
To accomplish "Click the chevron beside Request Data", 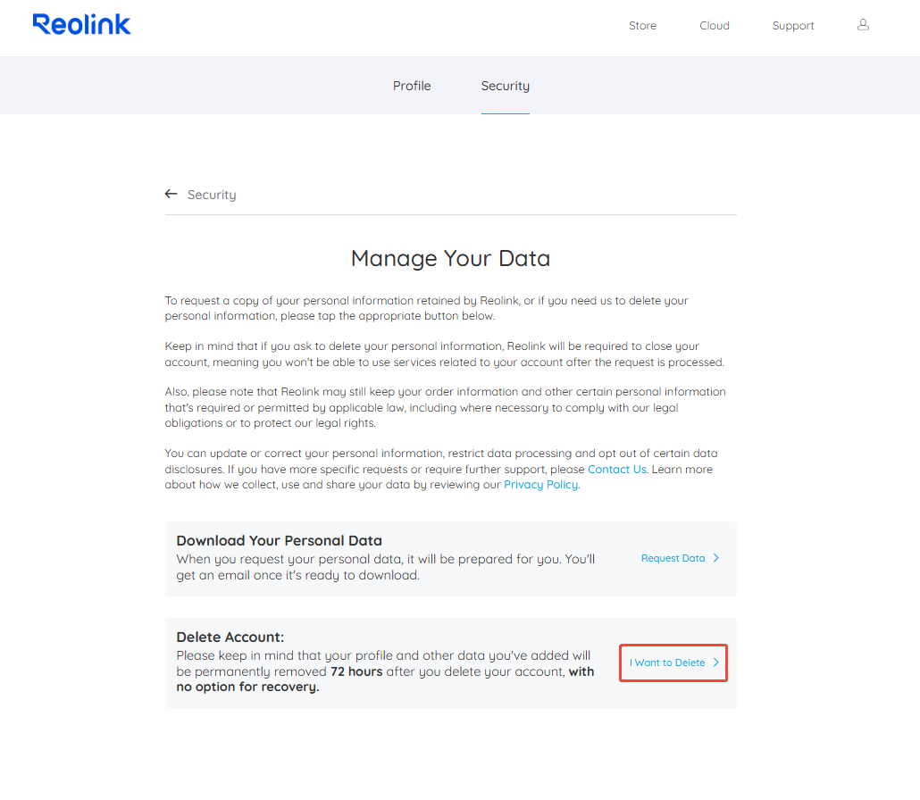I will click(x=715, y=558).
